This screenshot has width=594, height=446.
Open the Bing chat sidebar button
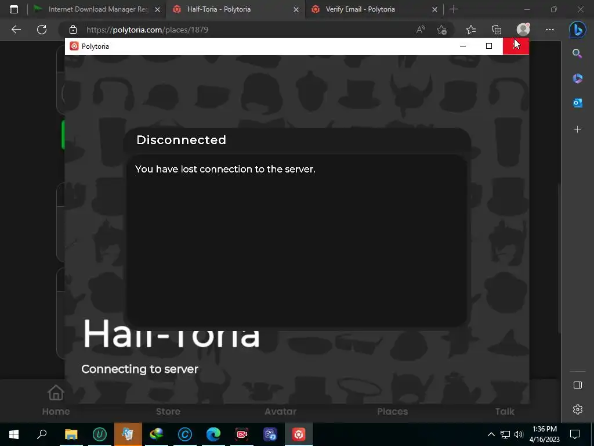pos(577,30)
